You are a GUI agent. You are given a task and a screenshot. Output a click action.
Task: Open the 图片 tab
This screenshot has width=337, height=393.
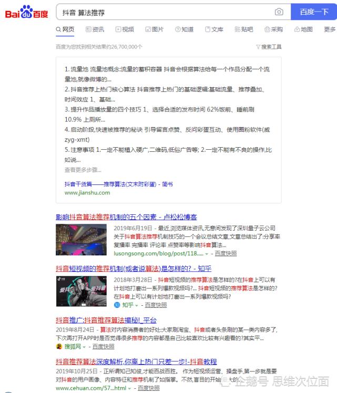pos(155,29)
